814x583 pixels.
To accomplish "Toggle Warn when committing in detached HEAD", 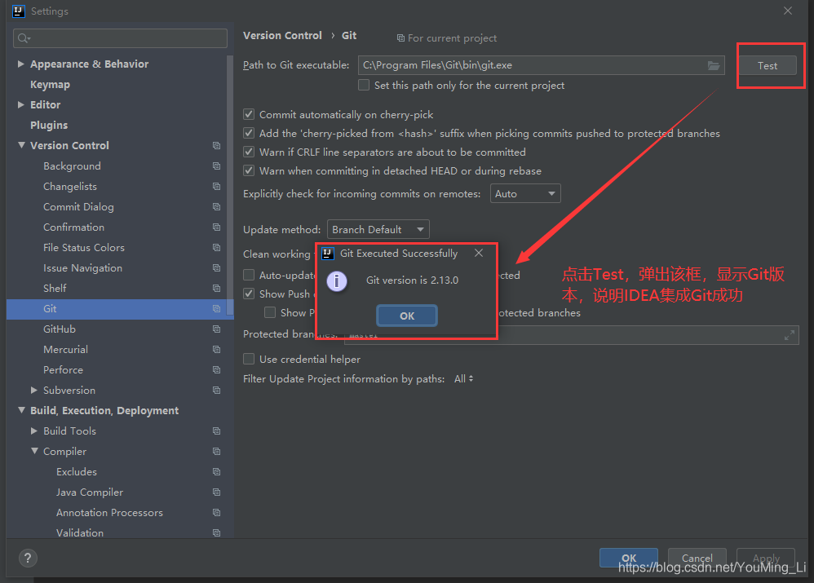I will coord(249,170).
